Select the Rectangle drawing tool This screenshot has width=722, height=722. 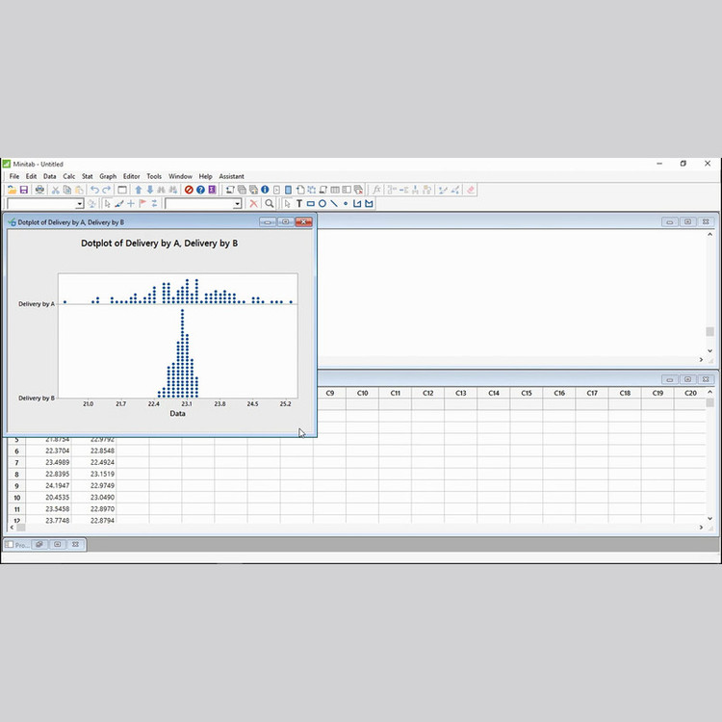coord(310,204)
